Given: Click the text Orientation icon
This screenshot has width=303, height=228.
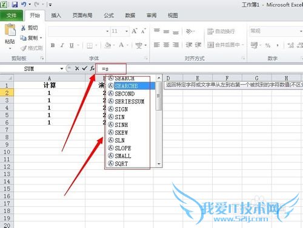Looking at the screenshot, I should tap(188, 31).
